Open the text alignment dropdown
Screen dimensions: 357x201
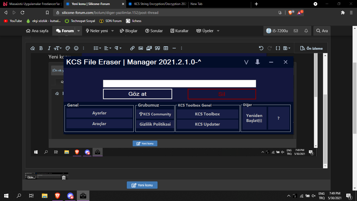point(107,48)
